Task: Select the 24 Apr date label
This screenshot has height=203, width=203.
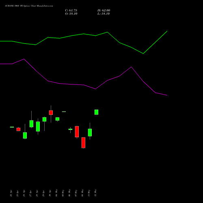Action: coord(24,193)
